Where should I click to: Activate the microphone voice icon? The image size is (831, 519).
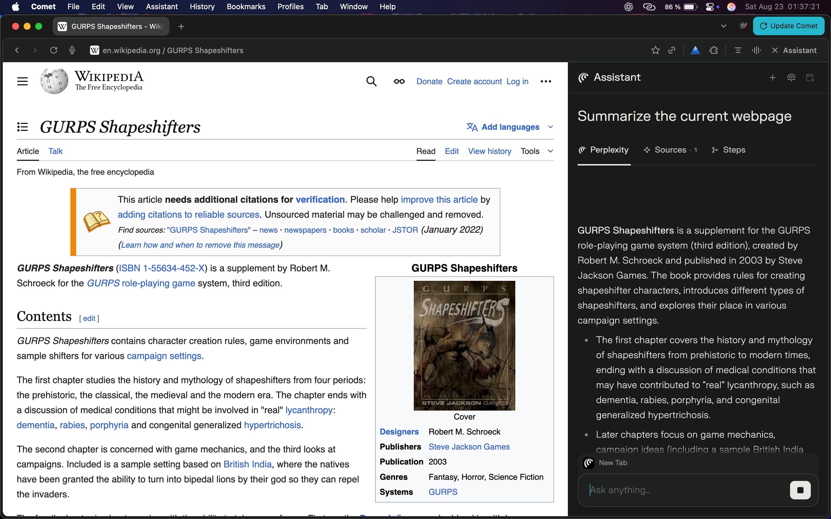pyautogui.click(x=72, y=50)
